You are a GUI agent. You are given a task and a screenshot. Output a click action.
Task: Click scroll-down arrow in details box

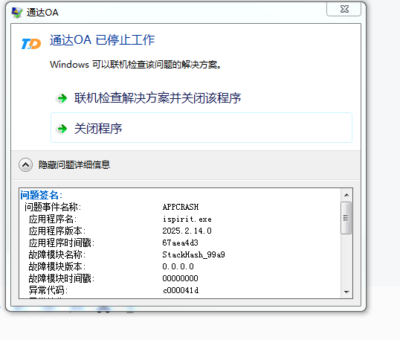(346, 292)
